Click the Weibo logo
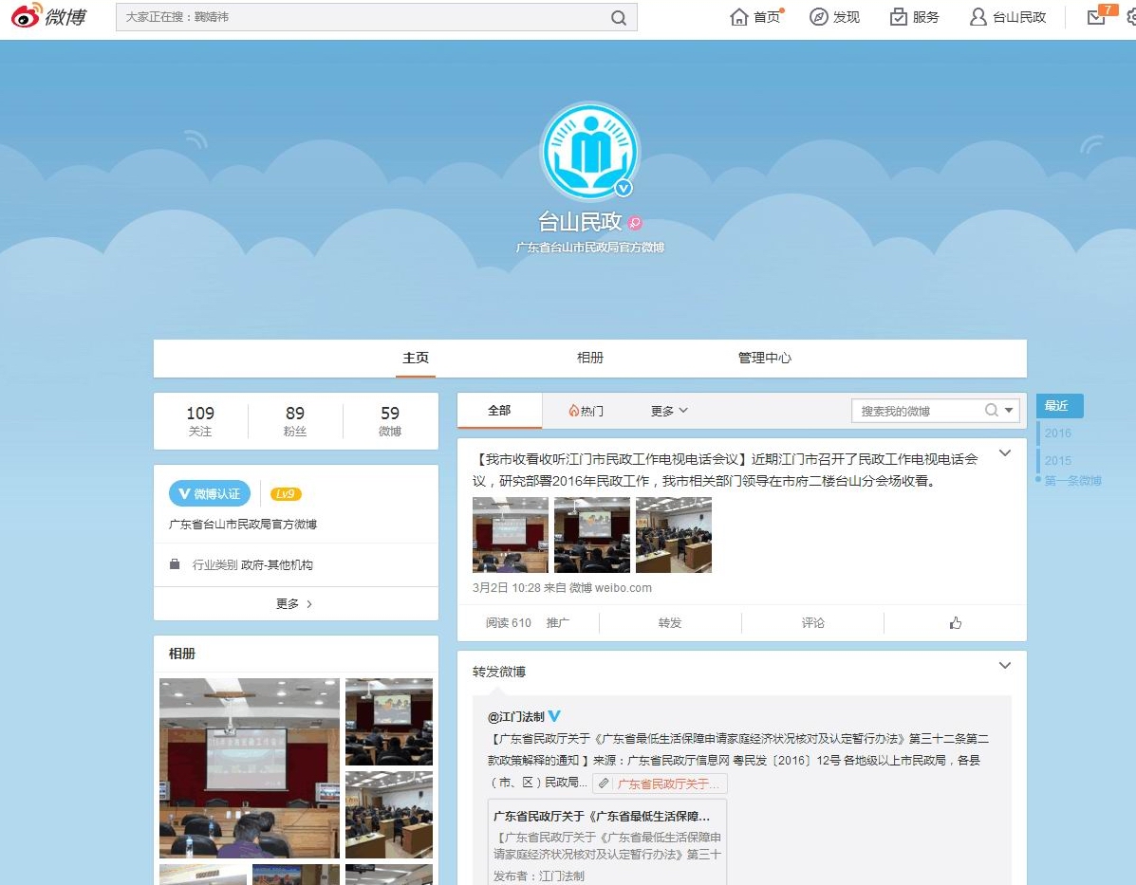The height and width of the screenshot is (885, 1136). pos(48,16)
